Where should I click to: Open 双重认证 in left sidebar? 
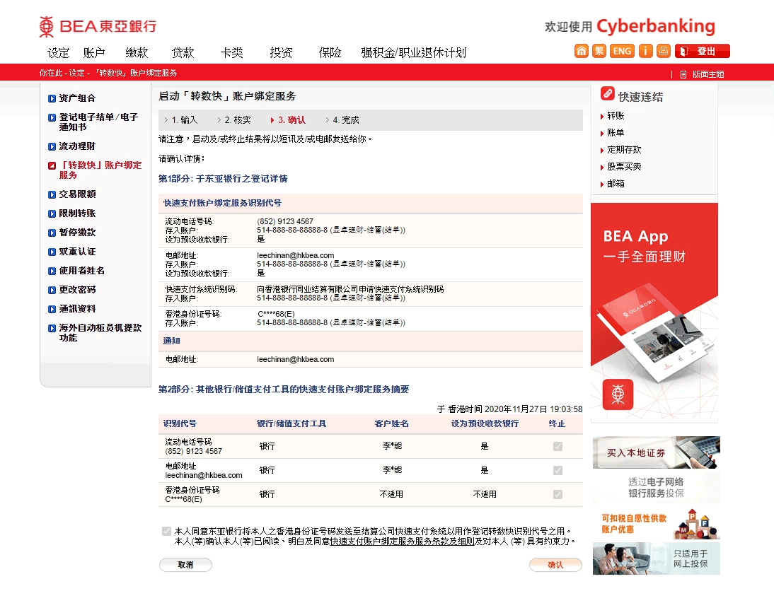(x=77, y=252)
